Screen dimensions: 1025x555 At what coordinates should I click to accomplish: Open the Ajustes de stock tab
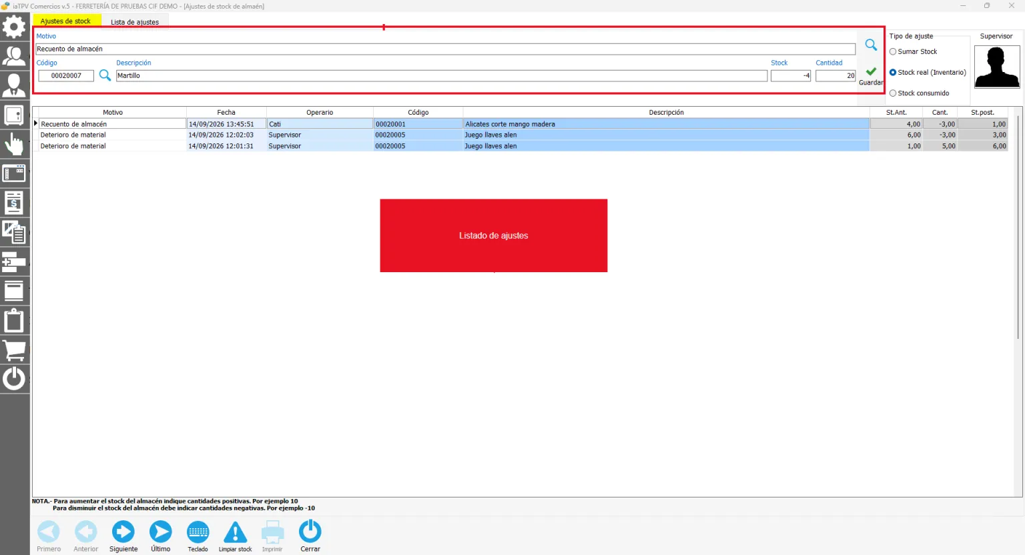tap(65, 21)
